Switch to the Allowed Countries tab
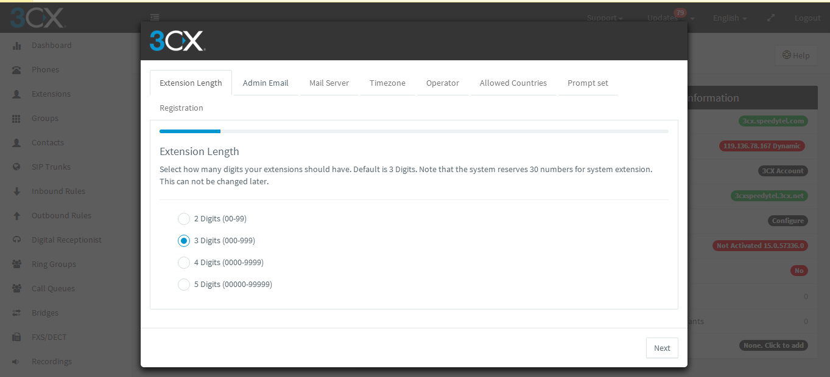 pyautogui.click(x=513, y=83)
